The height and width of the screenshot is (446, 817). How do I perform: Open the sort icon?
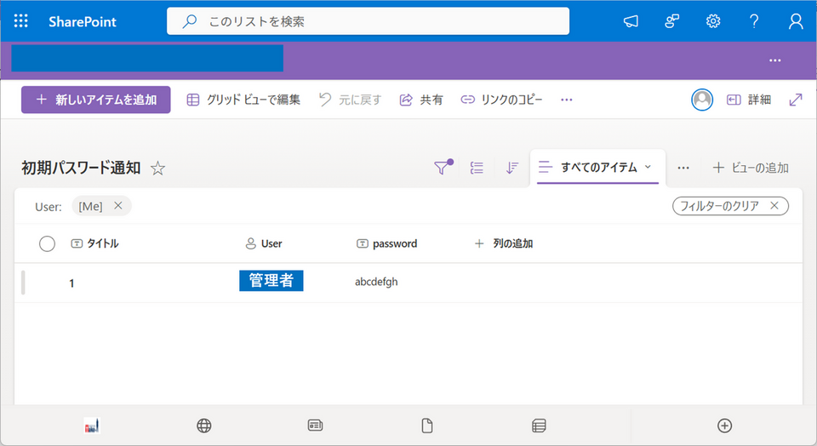point(511,167)
